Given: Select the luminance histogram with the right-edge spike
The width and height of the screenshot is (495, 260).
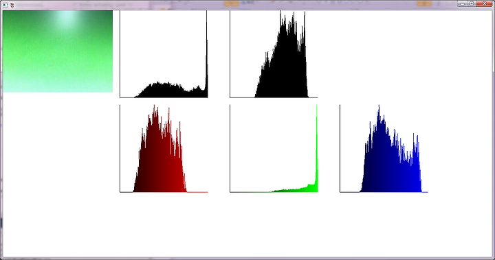Looking at the screenshot, I should point(164,54).
